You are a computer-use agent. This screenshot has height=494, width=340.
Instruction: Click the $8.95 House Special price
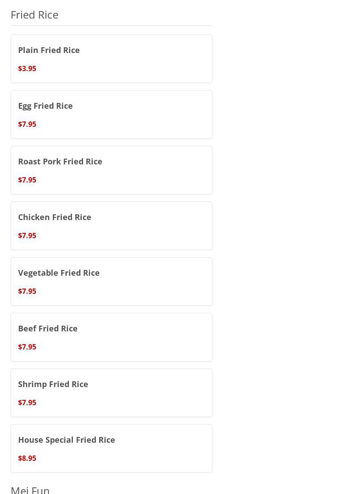[27, 458]
